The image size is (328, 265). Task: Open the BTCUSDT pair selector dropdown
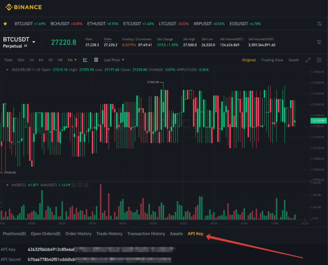click(34, 42)
